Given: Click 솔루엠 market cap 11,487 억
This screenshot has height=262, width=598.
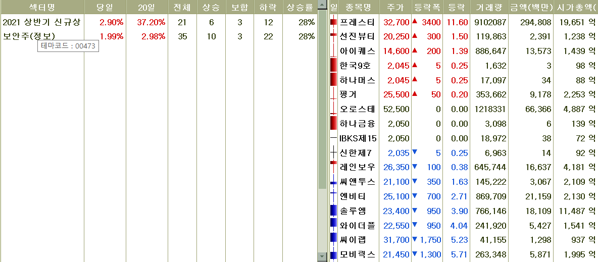Looking at the screenshot, I should [x=577, y=211].
